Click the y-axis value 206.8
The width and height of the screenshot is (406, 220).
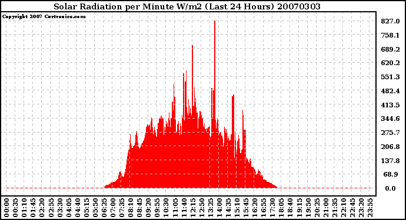[390, 147]
